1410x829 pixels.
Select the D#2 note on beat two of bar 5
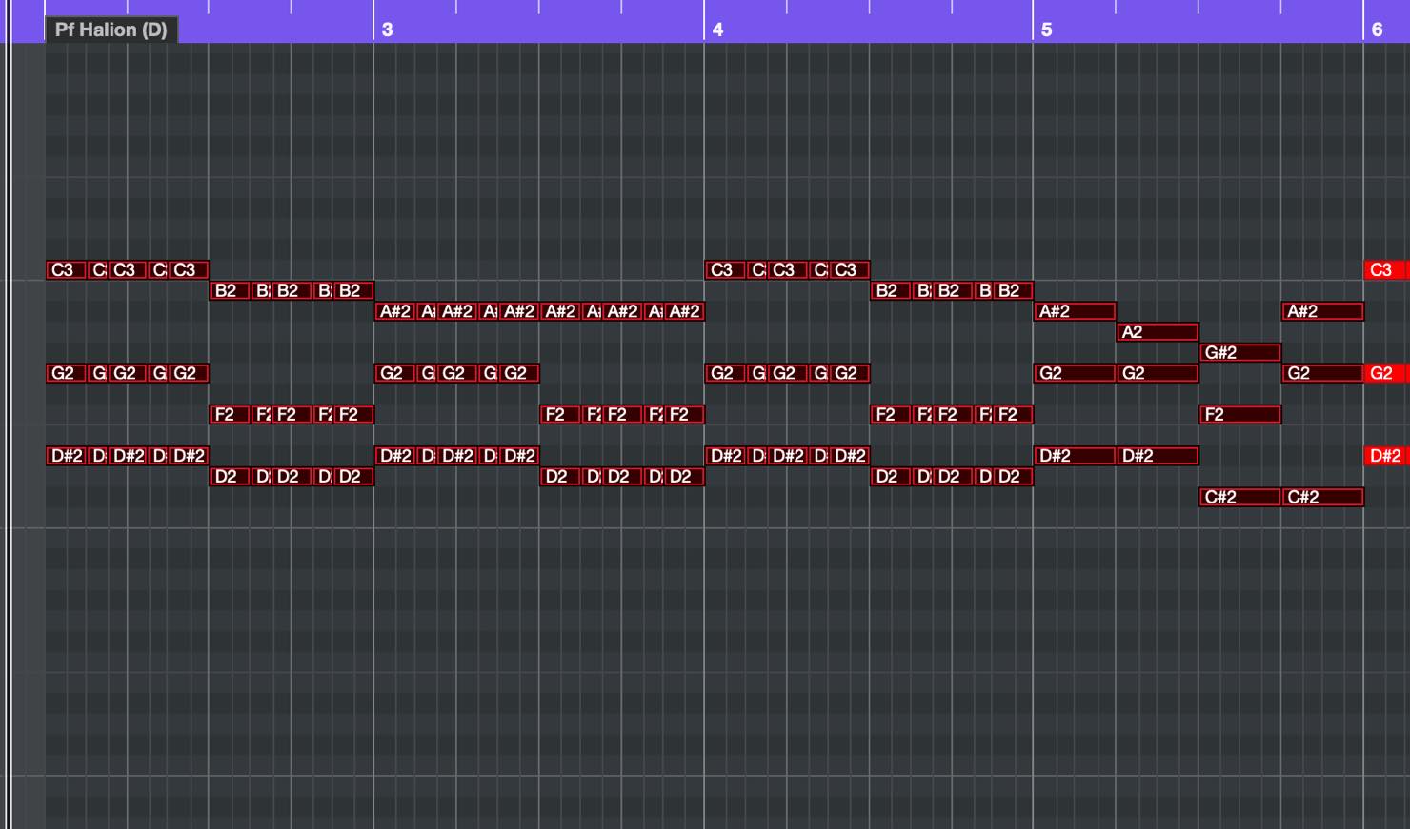pos(1158,456)
